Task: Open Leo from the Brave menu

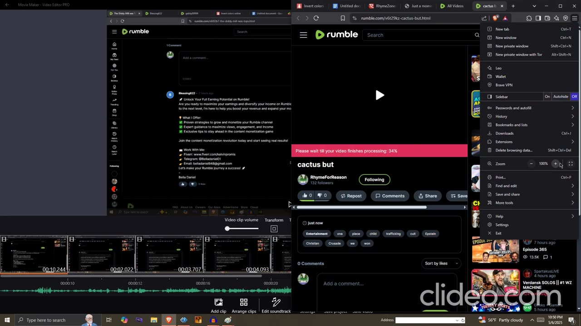Action: point(529,68)
